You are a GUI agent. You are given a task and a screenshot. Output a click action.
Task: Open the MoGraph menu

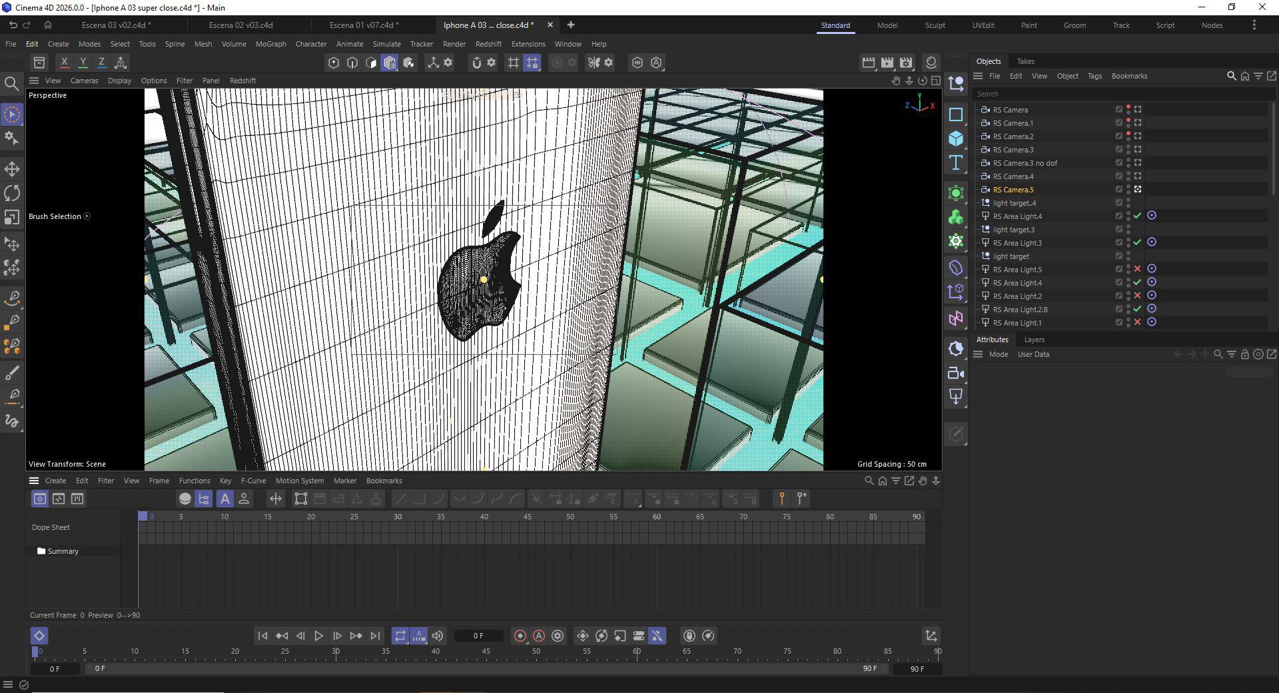coord(270,44)
